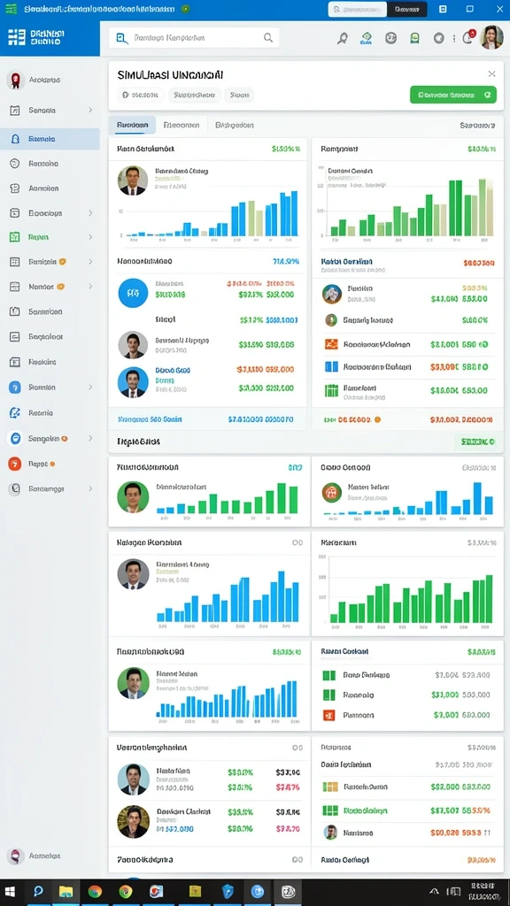Click the green square icon in header toolbar
Screen dimensions: 510x906
click(414, 38)
